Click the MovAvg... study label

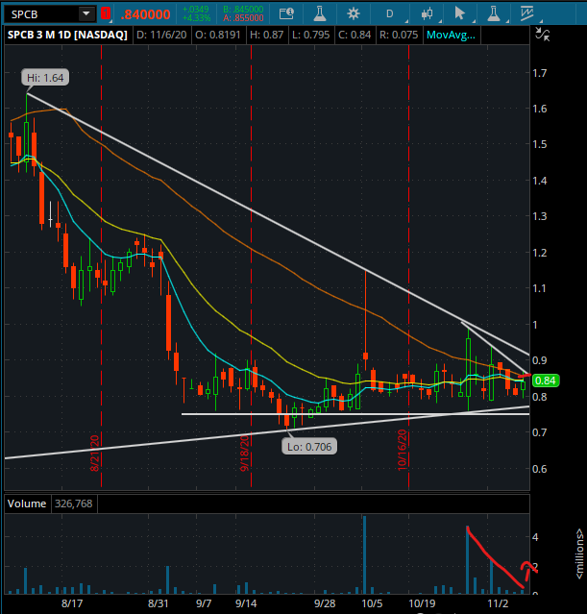point(451,35)
